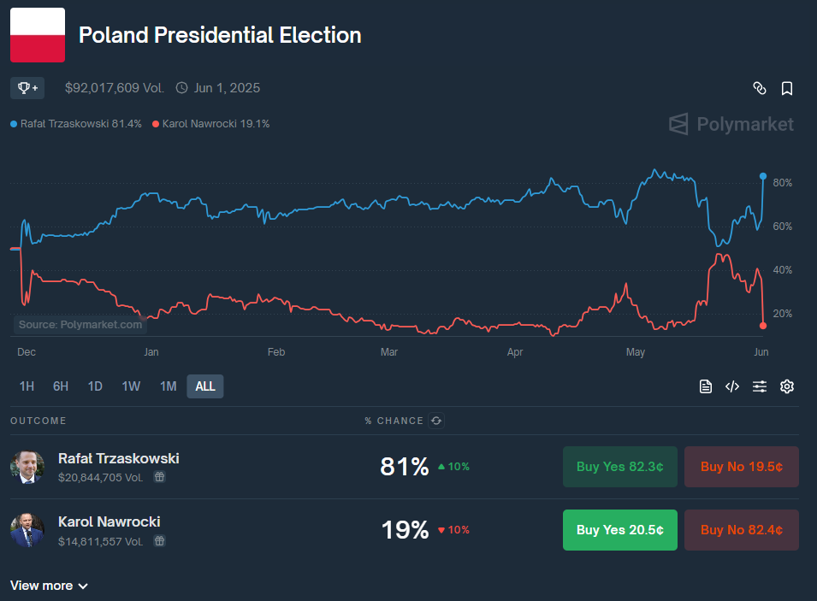Bookmark this Poland election market

pos(787,88)
